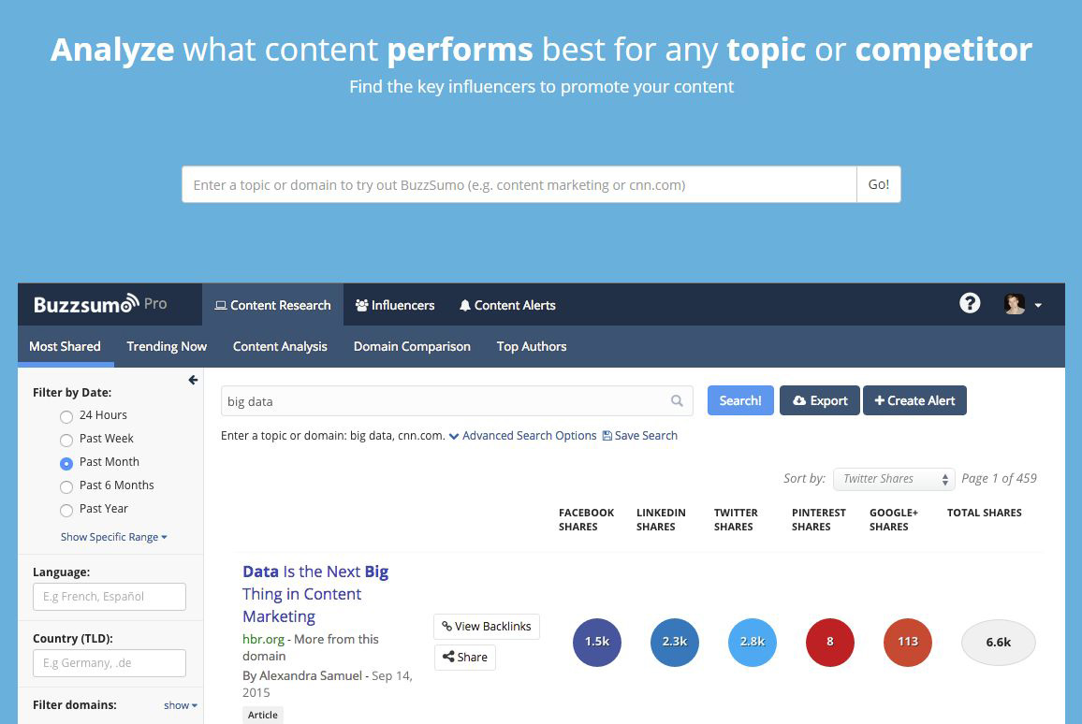
Task: Open the user profile avatar menu
Action: [x=1015, y=304]
